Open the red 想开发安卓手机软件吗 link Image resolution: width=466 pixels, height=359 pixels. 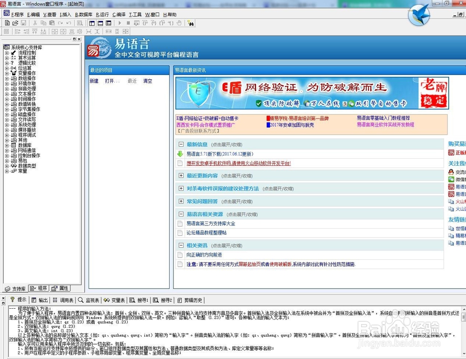point(239,163)
